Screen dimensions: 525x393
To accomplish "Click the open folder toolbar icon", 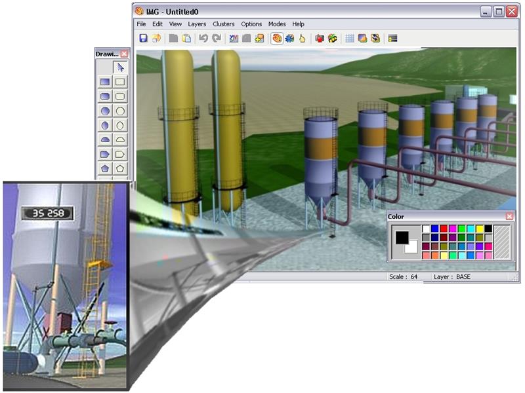I will pos(156,39).
